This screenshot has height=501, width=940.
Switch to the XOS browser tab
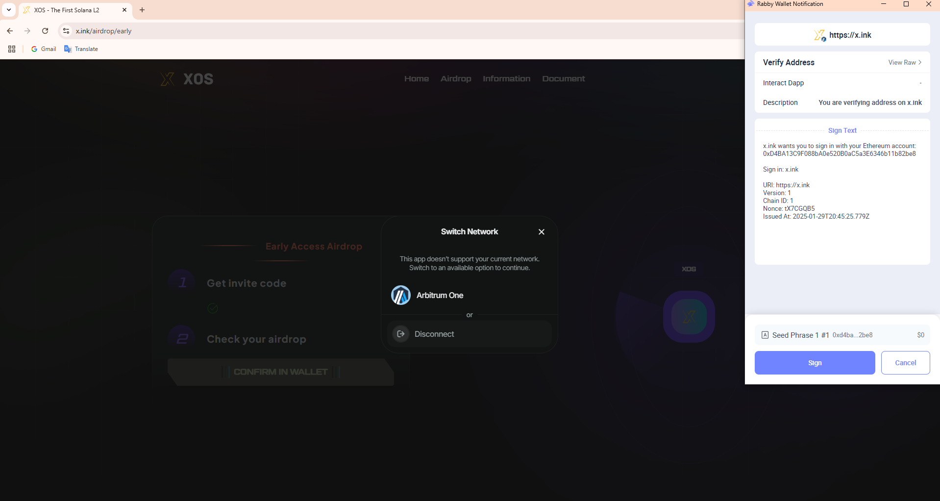69,10
